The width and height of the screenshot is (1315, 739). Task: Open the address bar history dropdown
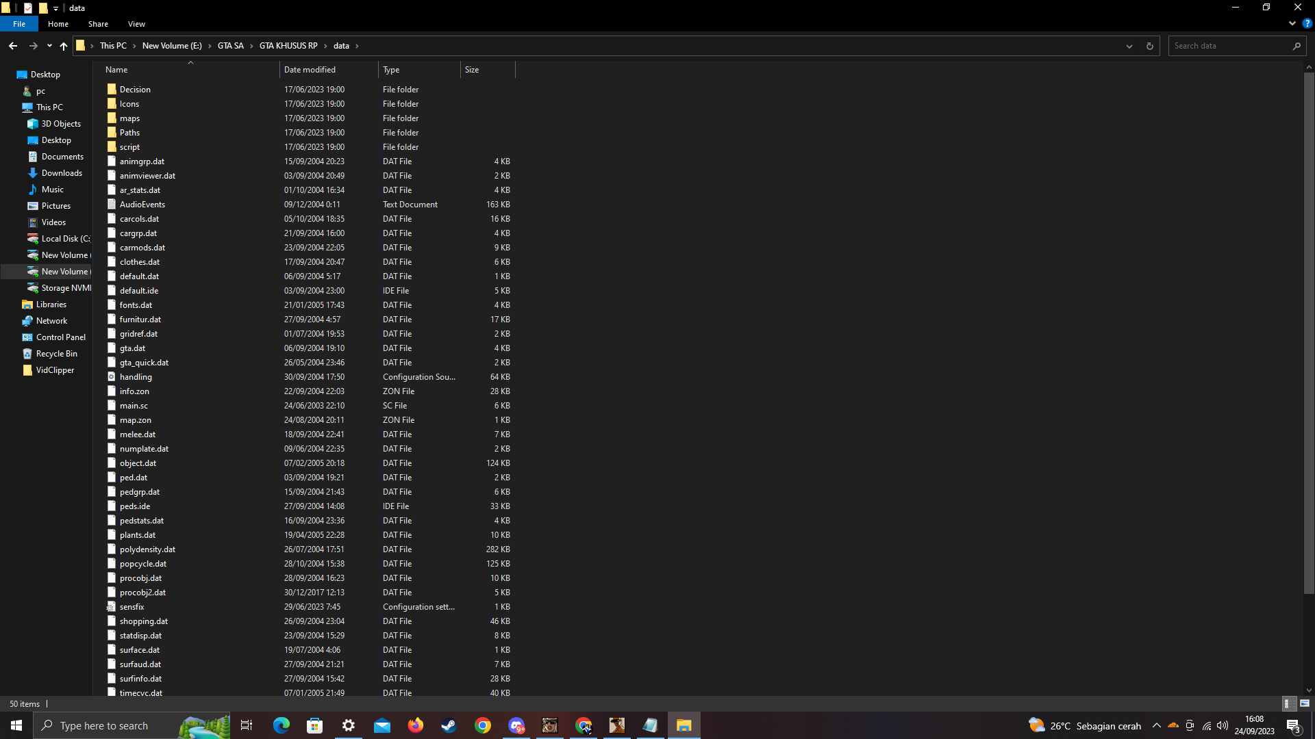point(1129,46)
